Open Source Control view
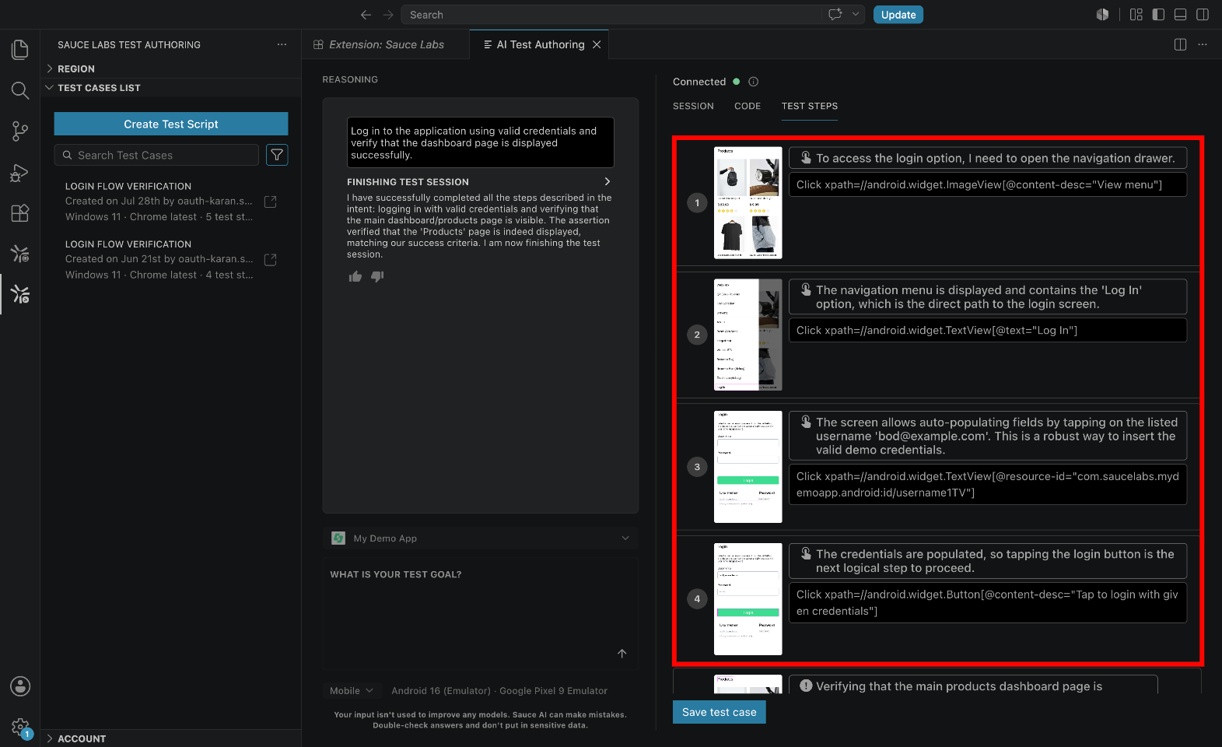 [20, 132]
